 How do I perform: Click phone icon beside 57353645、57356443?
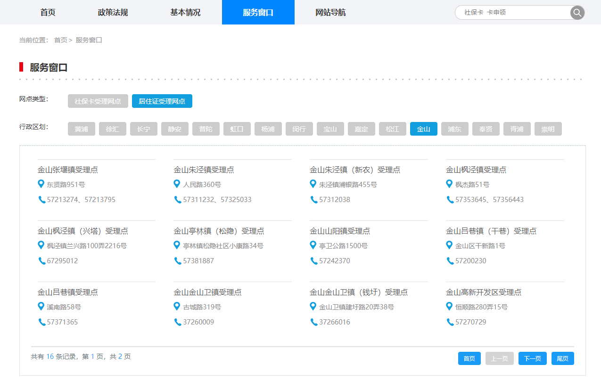coord(450,200)
